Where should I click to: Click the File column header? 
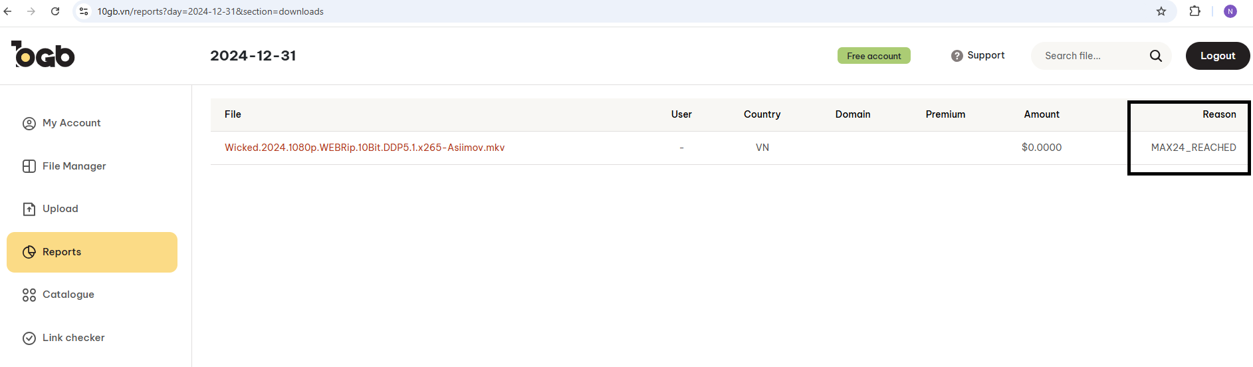tap(233, 114)
